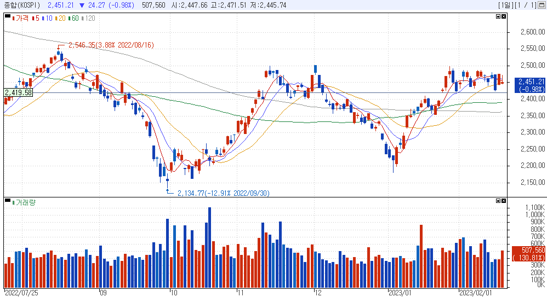Click the 2023/02/01 date axis label

tap(476, 293)
